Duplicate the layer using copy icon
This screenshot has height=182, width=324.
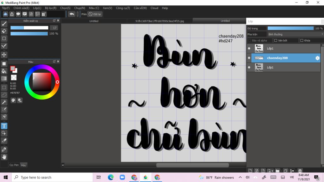click(285, 171)
